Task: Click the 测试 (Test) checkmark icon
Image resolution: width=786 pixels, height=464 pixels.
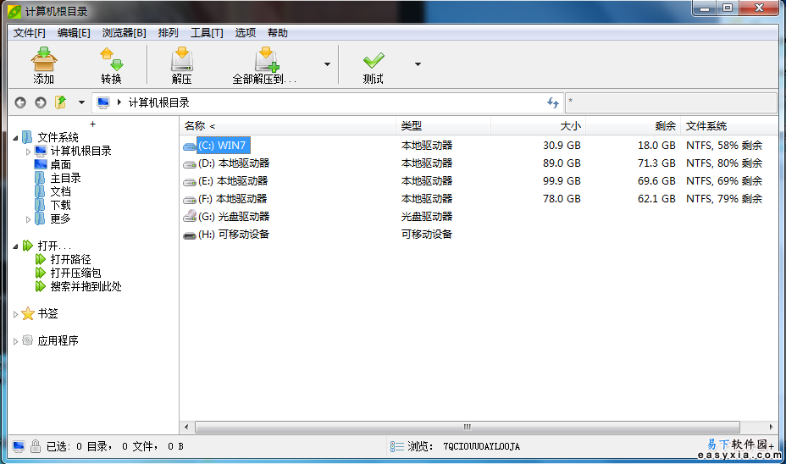Action: coord(374,61)
